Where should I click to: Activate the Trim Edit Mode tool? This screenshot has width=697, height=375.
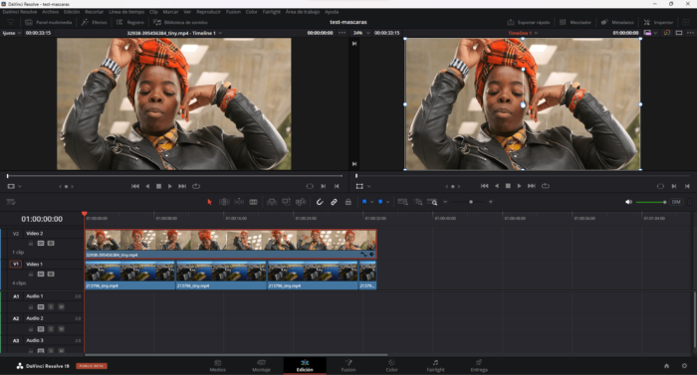224,202
